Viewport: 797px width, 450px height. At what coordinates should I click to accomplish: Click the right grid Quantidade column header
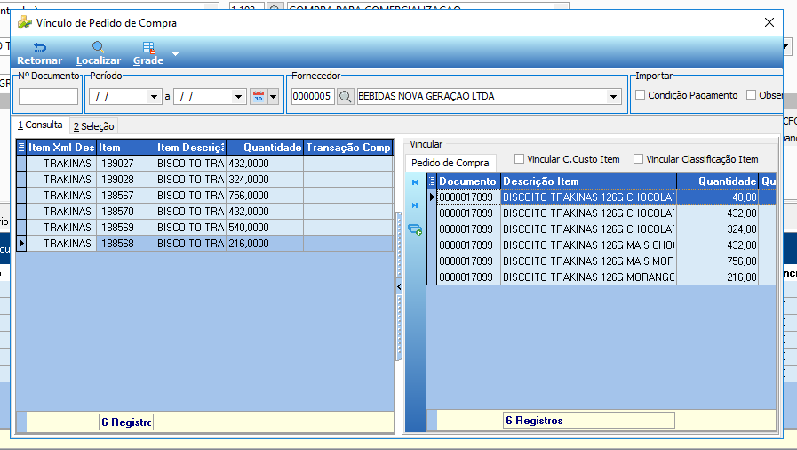tap(718, 181)
